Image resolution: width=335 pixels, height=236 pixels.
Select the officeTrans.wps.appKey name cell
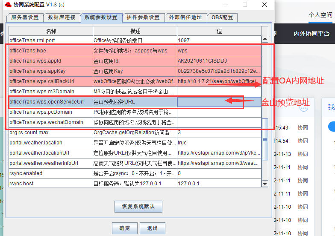(51, 71)
